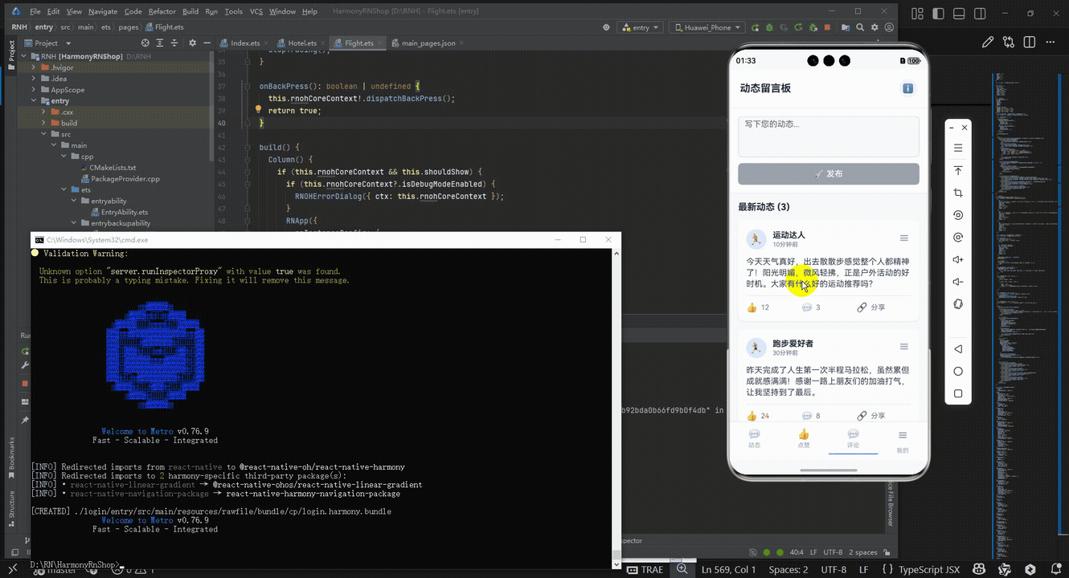1069x578 pixels.
Task: Switch to the 评论 bottom tab
Action: click(853, 439)
